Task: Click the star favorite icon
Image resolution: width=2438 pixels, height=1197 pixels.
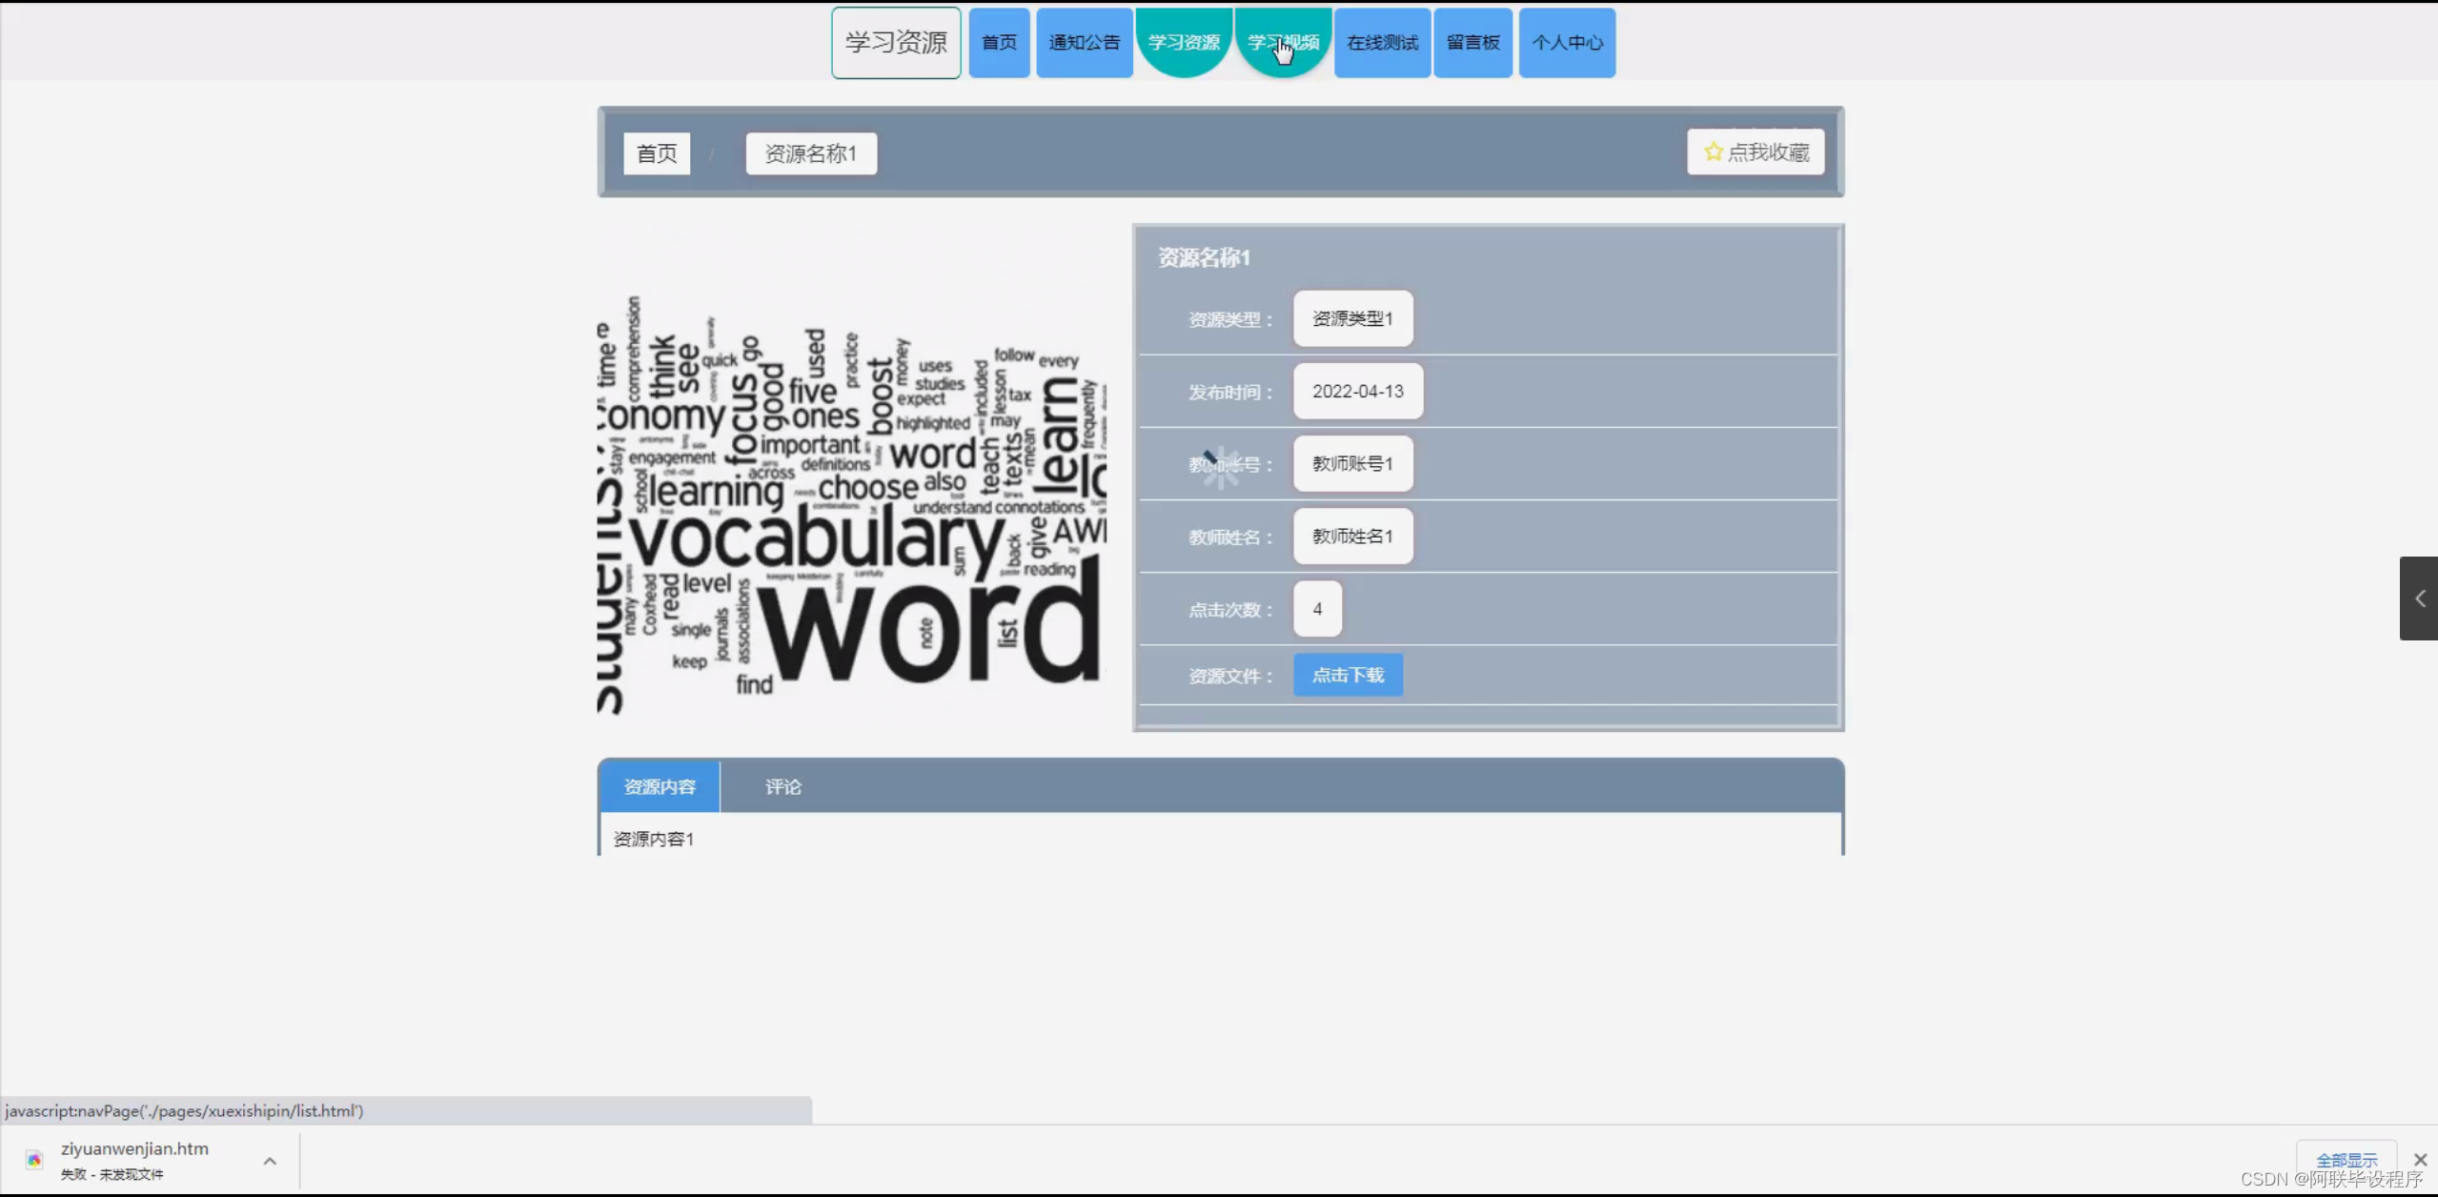Action: [x=1713, y=152]
